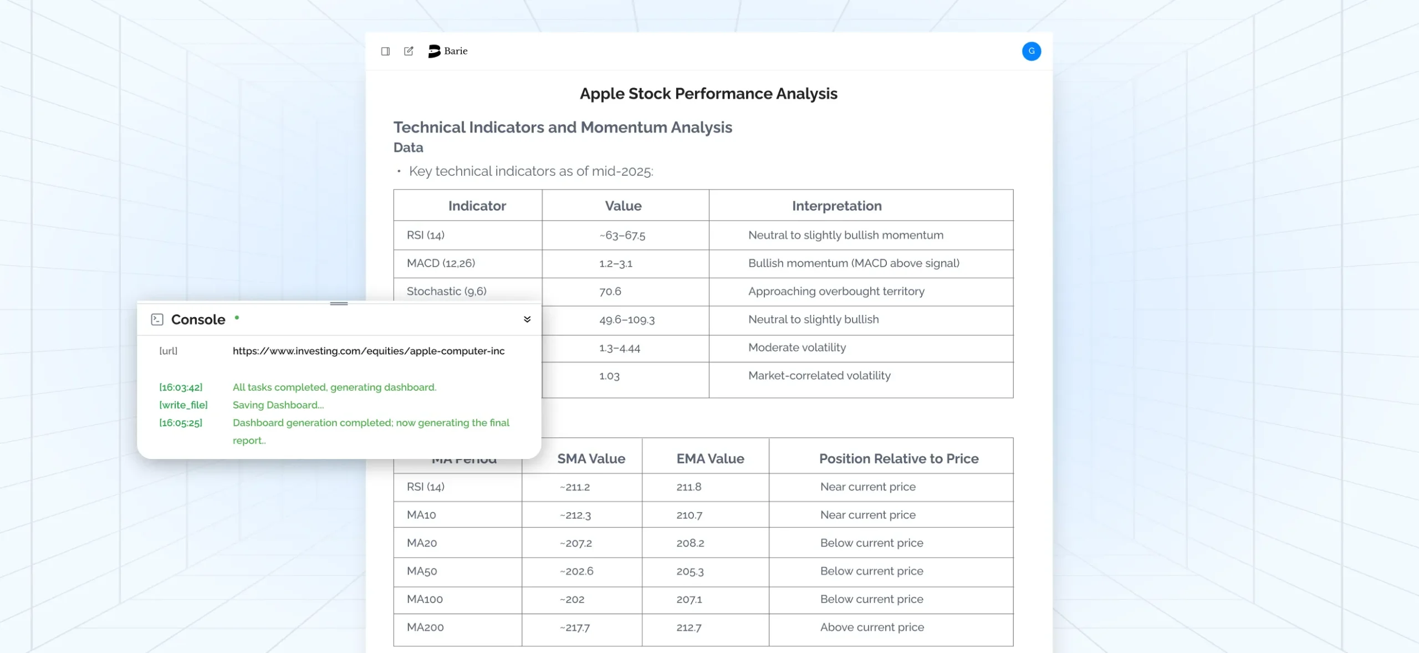The image size is (1419, 653).
Task: Click 'All tasks completed, generating dashboard.' log
Action: tap(334, 387)
